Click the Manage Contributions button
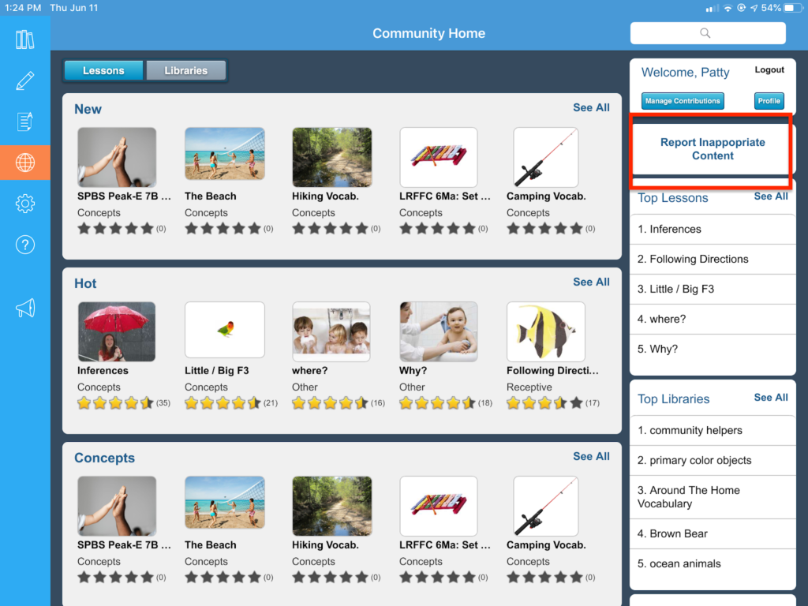This screenshot has height=606, width=808. tap(683, 101)
